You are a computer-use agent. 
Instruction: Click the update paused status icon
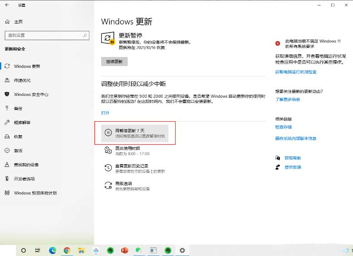point(108,38)
